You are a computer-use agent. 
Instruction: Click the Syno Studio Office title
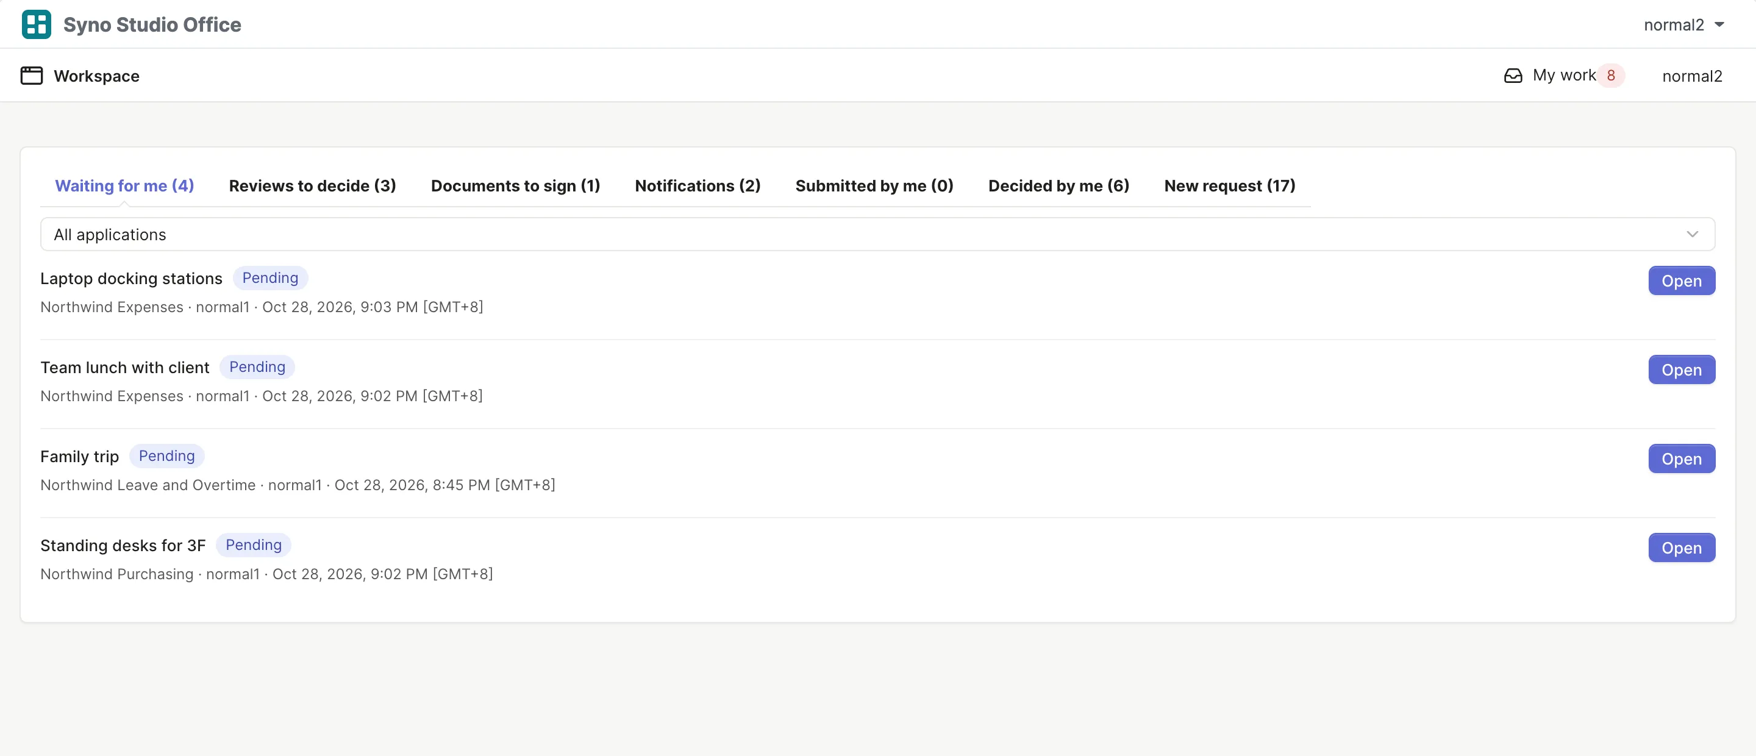click(x=152, y=24)
